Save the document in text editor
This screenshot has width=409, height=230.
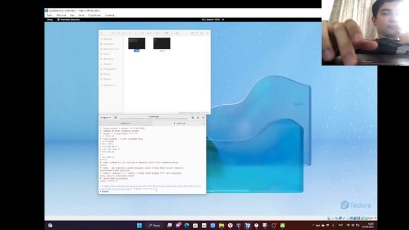click(x=192, y=118)
